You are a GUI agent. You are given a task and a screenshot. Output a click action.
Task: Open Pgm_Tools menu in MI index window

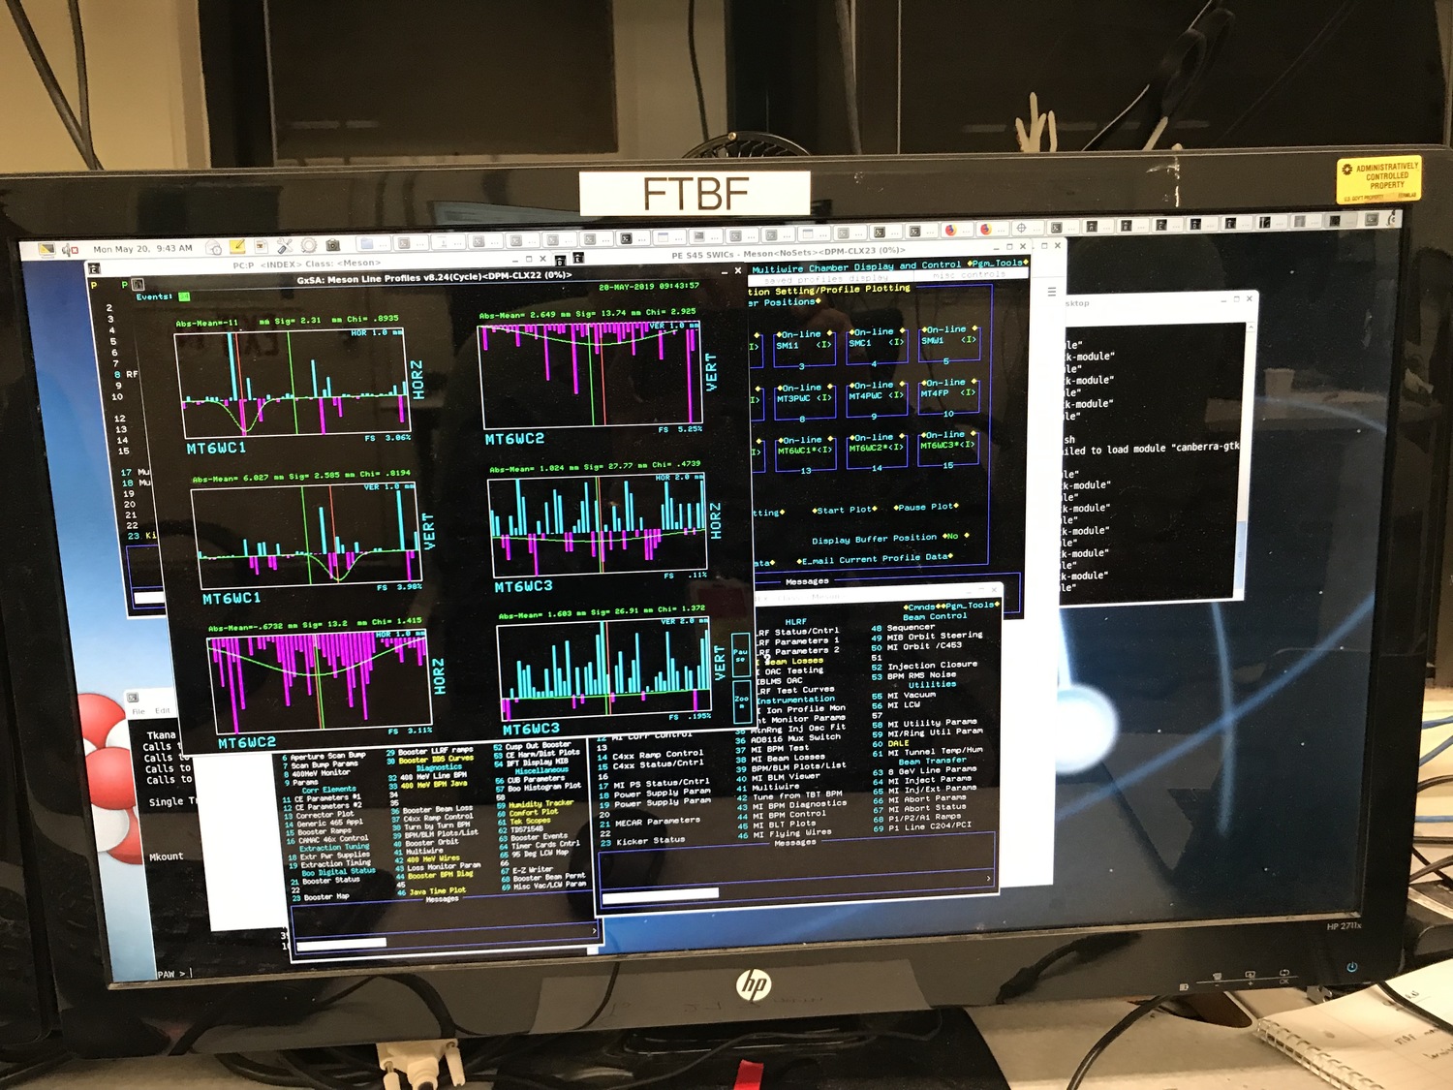pos(970,606)
